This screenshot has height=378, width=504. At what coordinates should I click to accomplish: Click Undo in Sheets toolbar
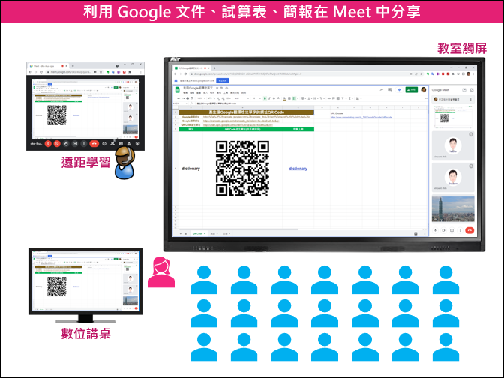(178, 98)
